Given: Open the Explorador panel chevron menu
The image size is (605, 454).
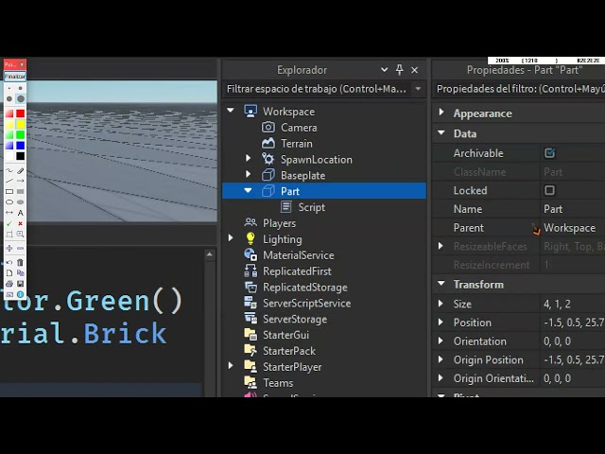Looking at the screenshot, I should (384, 70).
